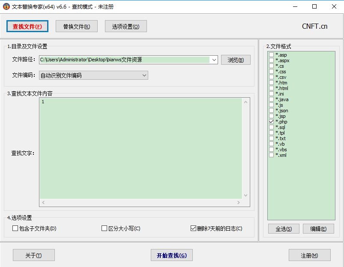
Task: Click the 浏览(B) browse button
Action: coord(236,60)
